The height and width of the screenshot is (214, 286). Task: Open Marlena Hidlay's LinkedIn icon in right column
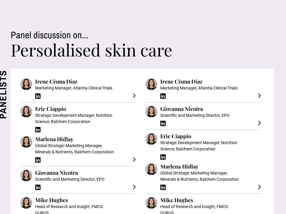(163, 187)
